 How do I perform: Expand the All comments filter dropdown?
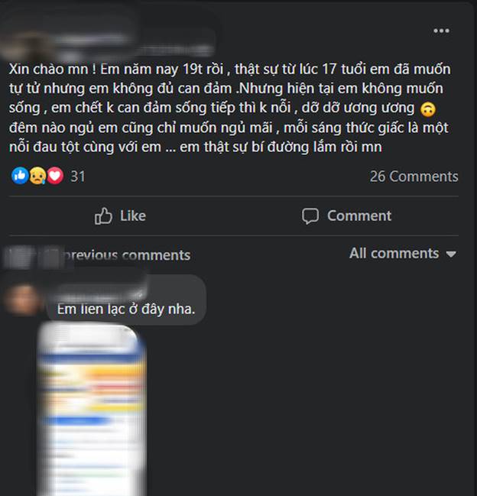402,254
